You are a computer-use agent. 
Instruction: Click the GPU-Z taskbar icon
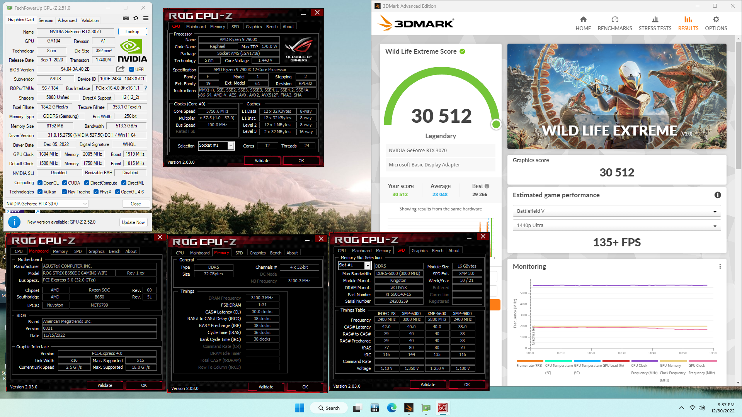coord(426,408)
